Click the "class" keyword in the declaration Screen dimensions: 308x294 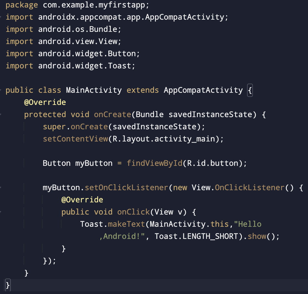[50, 90]
